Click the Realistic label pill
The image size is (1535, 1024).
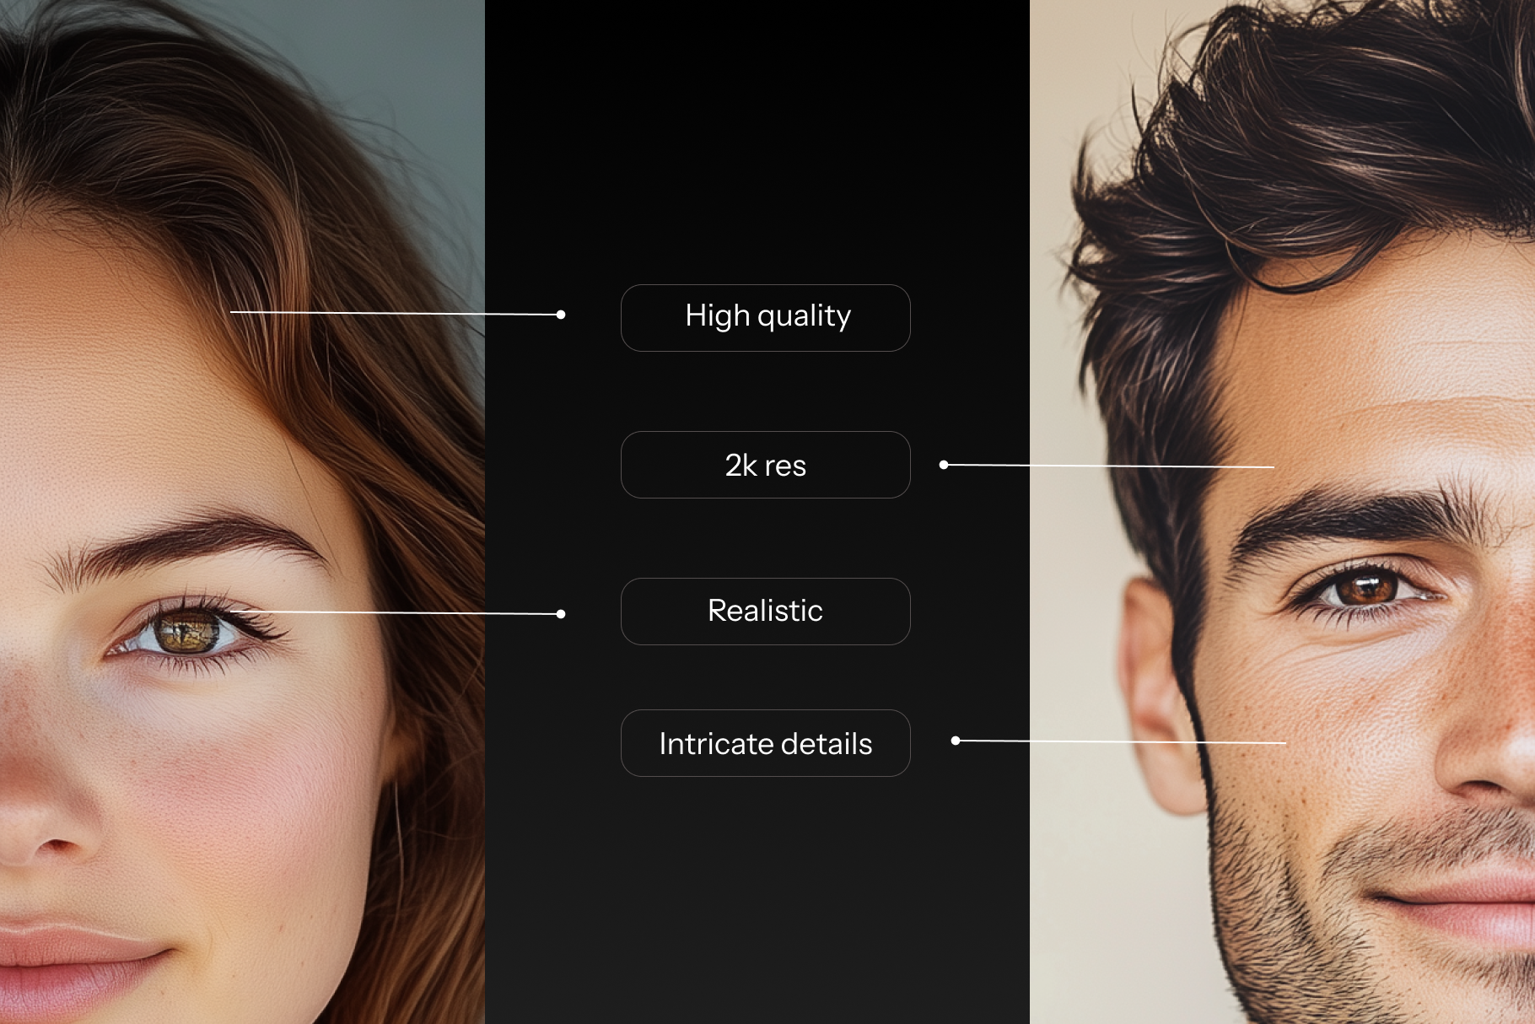click(765, 612)
